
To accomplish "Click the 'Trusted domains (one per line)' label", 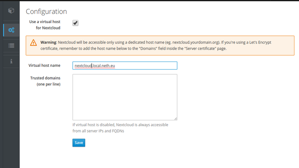I will coord(45,81).
